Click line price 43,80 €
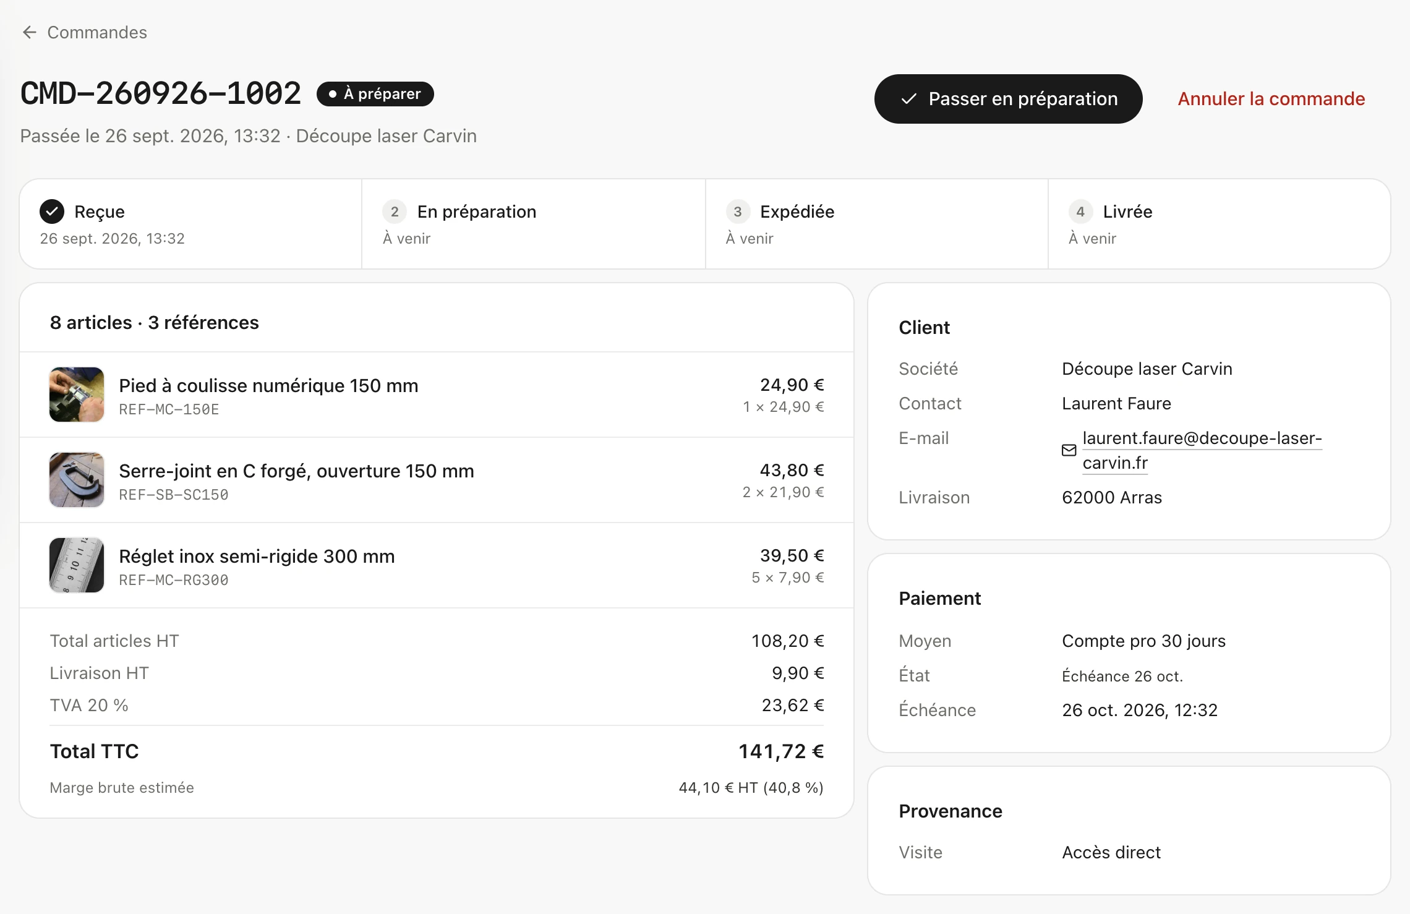 pos(792,470)
